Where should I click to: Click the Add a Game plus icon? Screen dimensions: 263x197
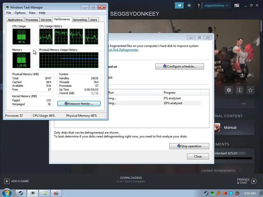(7, 181)
